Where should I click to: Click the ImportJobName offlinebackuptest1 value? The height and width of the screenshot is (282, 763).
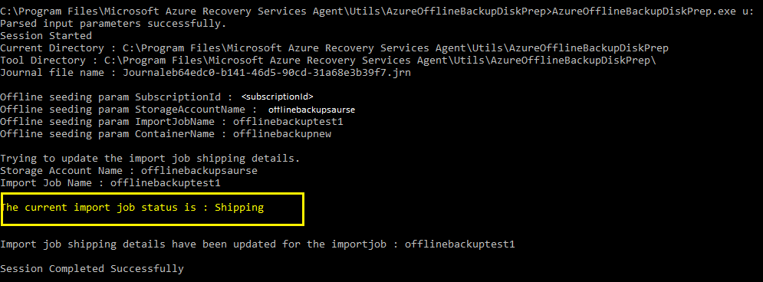[x=288, y=122]
